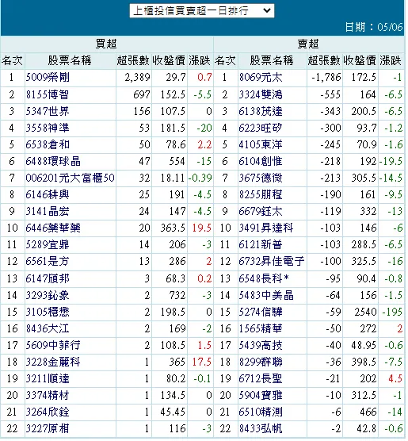Open stock link 3141晶宏
408x441 pixels.
coord(48,211)
